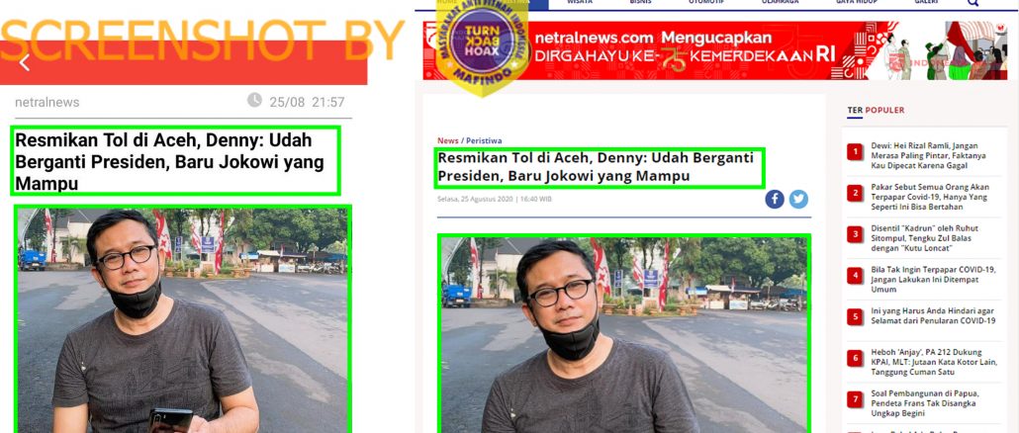Open the Bisnis menu item
The width and height of the screenshot is (1019, 433).
click(x=640, y=3)
